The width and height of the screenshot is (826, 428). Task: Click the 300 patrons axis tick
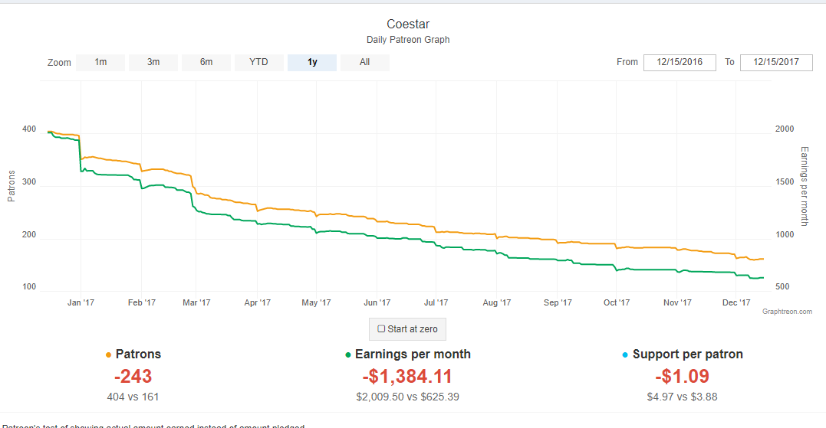(29, 182)
